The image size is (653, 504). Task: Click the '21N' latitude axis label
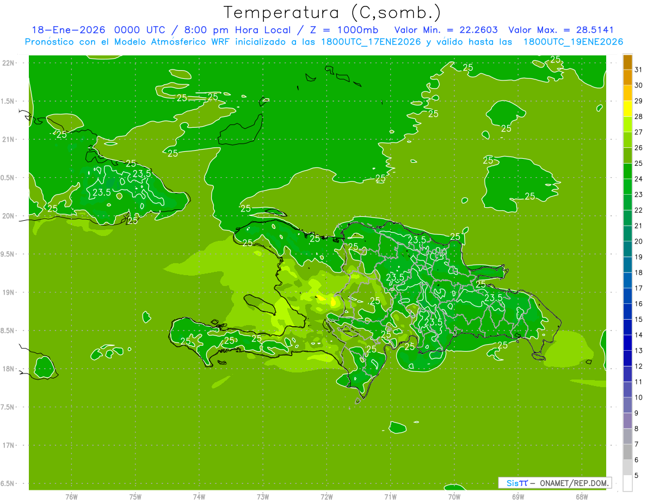pos(9,140)
